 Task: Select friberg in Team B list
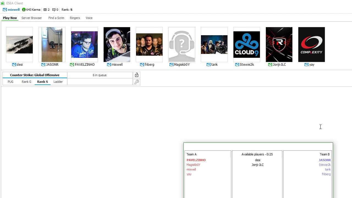326,174
